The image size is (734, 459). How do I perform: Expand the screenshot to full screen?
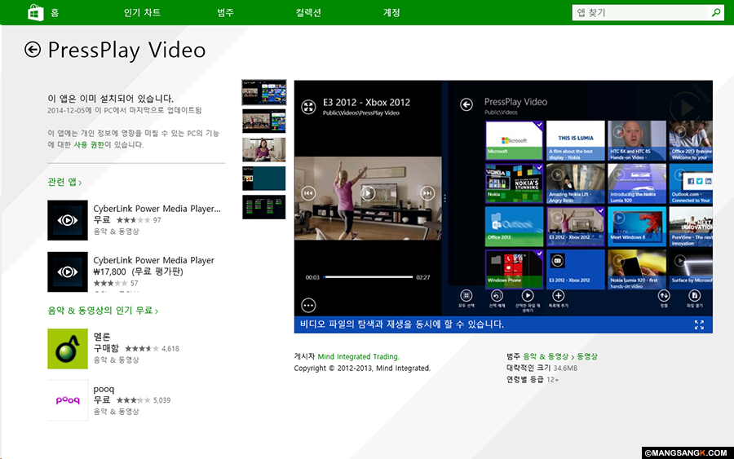click(700, 324)
